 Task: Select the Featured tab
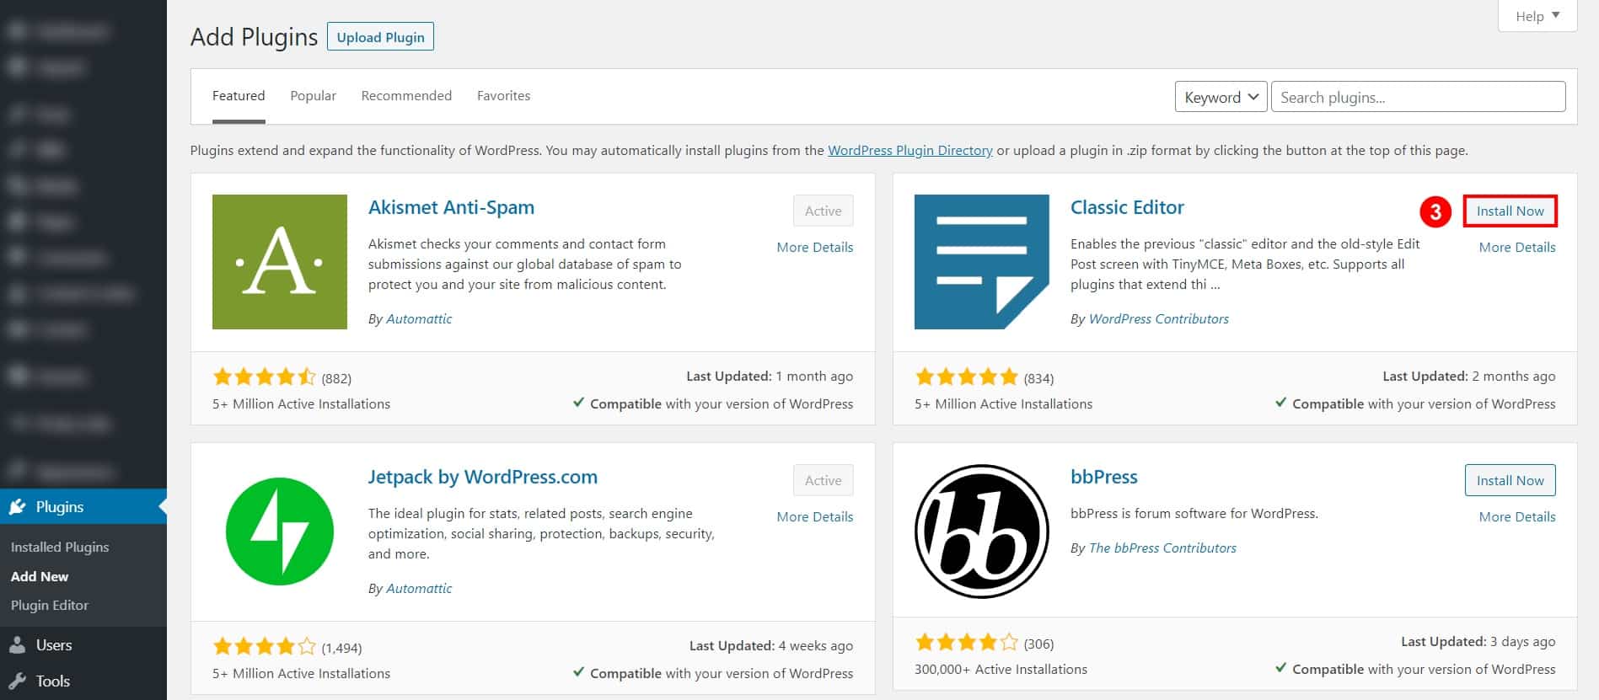pyautogui.click(x=239, y=96)
